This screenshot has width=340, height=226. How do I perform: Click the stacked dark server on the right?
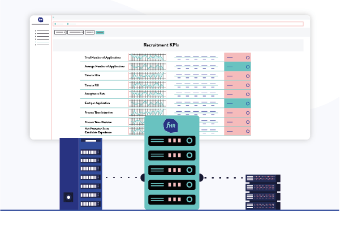(x=263, y=192)
